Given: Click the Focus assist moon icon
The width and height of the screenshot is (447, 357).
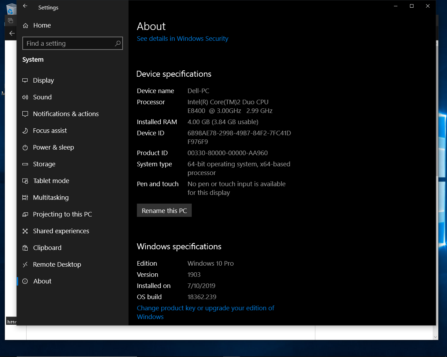Looking at the screenshot, I should coord(25,131).
